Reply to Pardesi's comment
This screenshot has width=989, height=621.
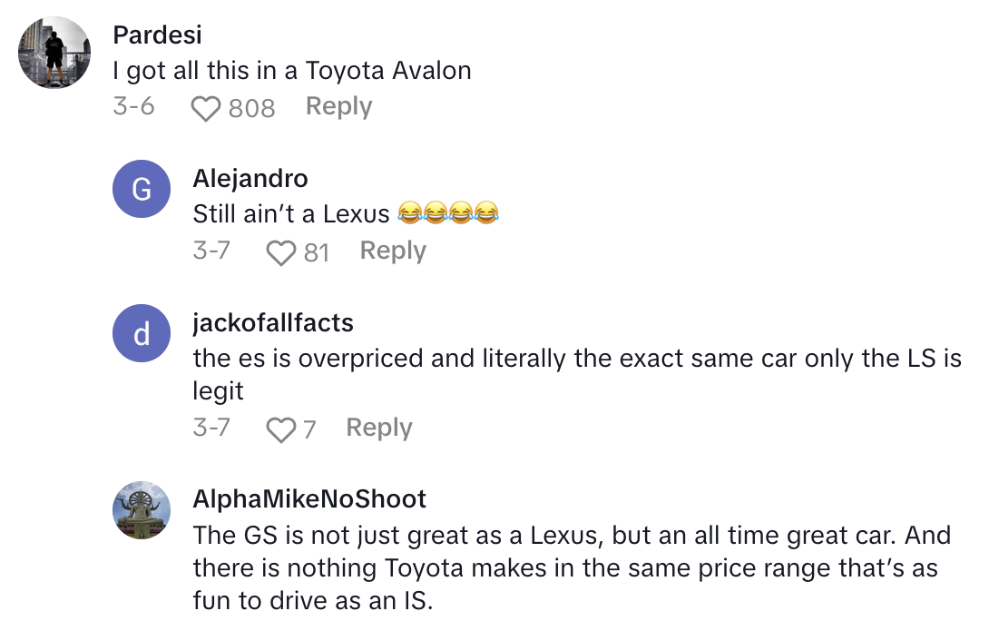click(338, 106)
